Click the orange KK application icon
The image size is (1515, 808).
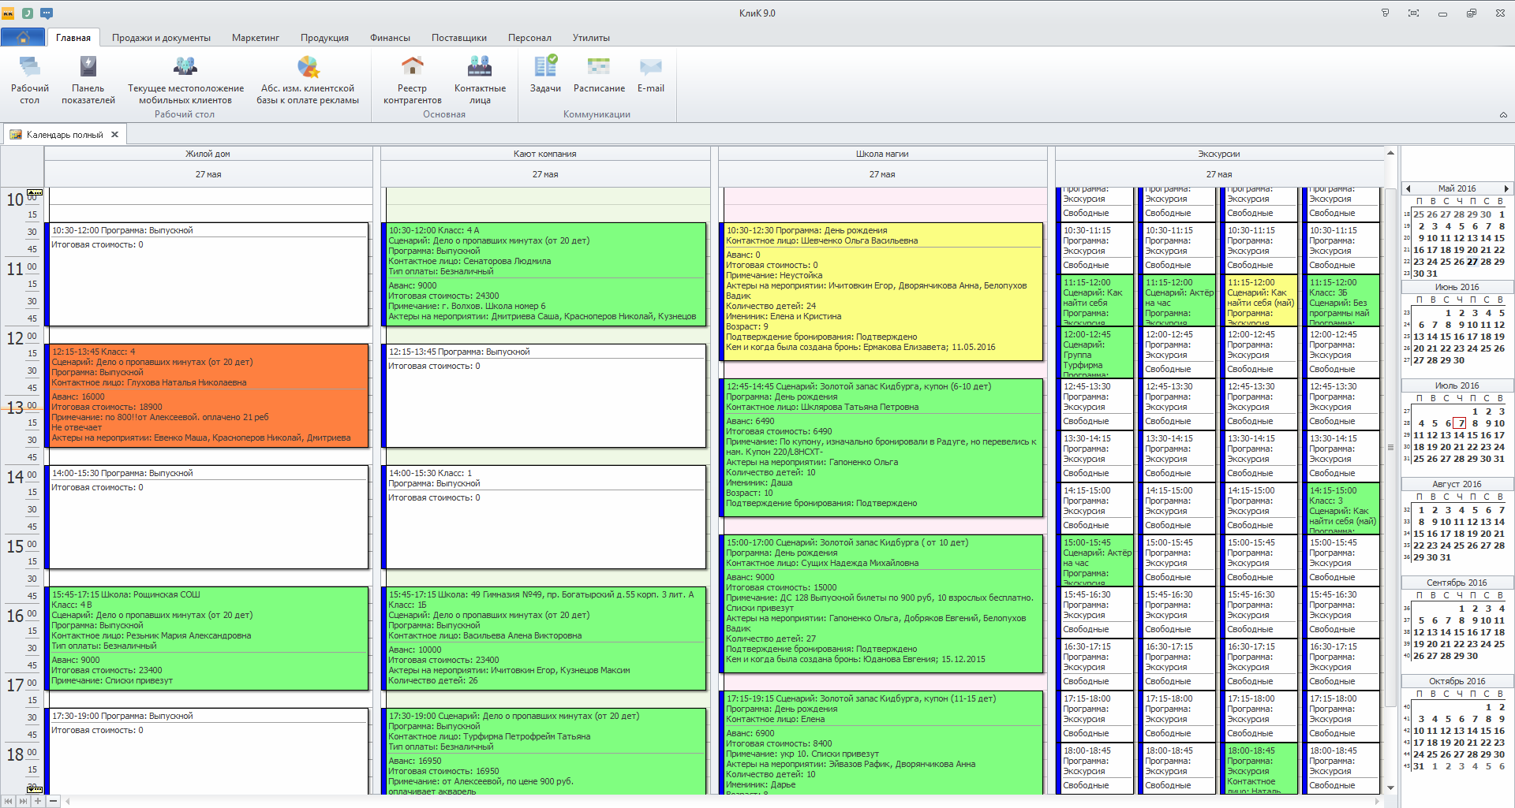(8, 13)
